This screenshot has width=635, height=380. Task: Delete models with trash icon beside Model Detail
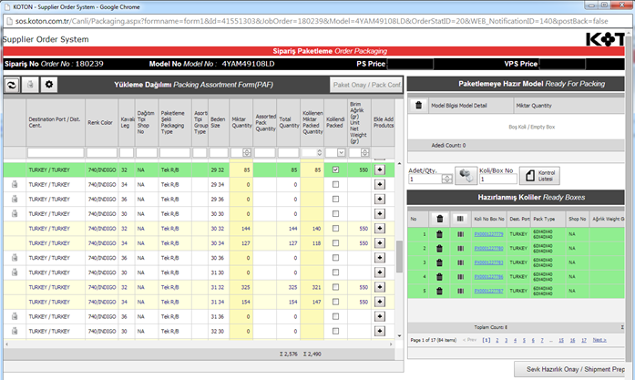pyautogui.click(x=419, y=106)
